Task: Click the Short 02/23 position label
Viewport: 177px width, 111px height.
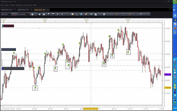Action: tap(13, 68)
